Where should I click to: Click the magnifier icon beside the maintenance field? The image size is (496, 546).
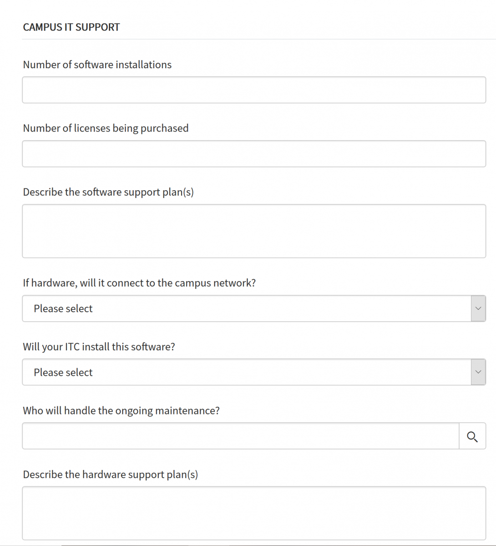[472, 436]
